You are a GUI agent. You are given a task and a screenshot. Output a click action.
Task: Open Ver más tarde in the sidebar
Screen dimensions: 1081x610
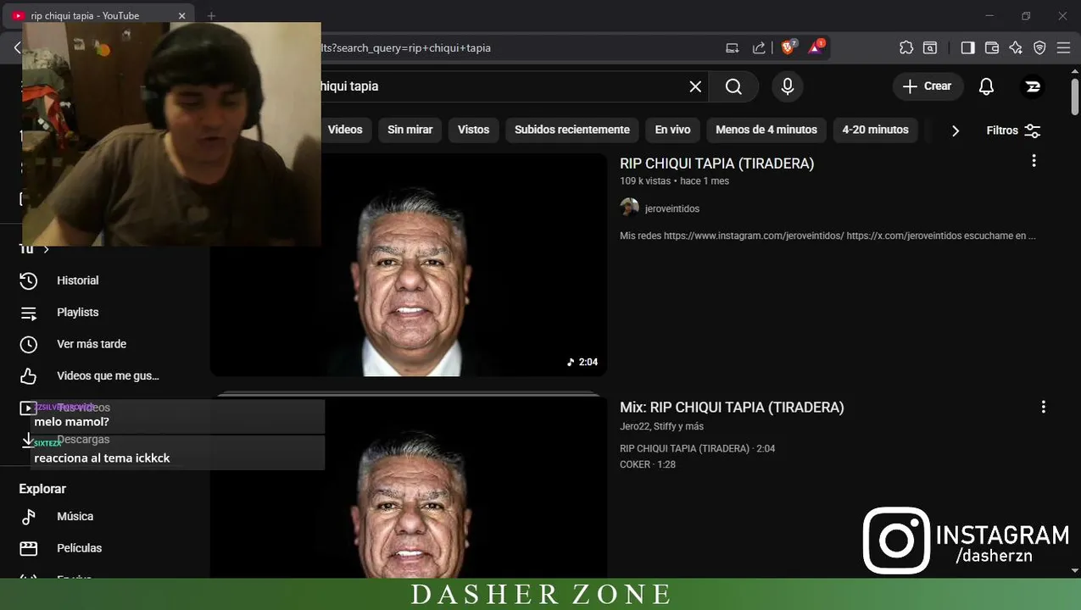(x=92, y=344)
